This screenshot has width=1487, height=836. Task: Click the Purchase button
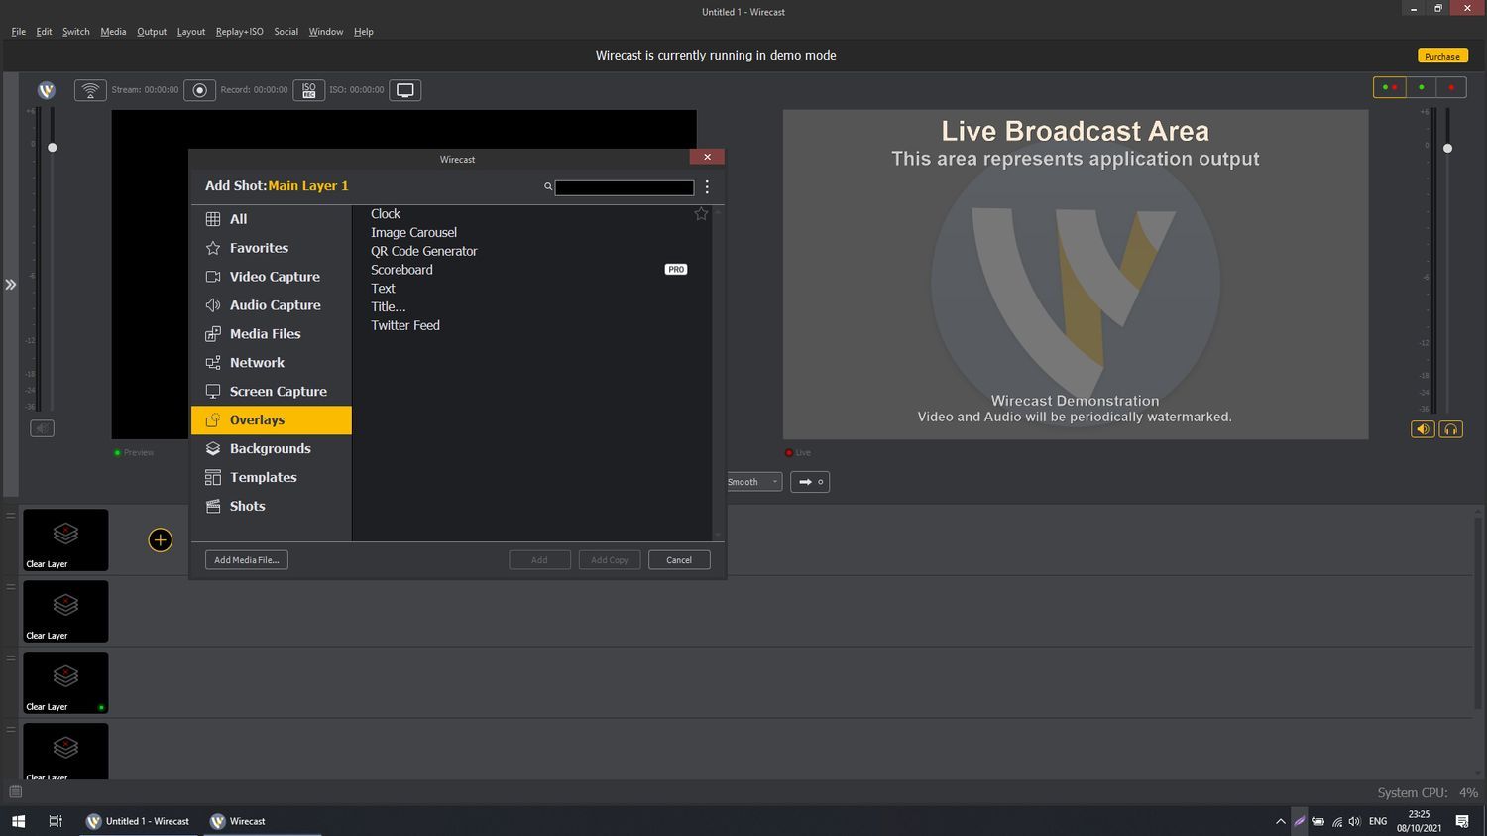1442,56
